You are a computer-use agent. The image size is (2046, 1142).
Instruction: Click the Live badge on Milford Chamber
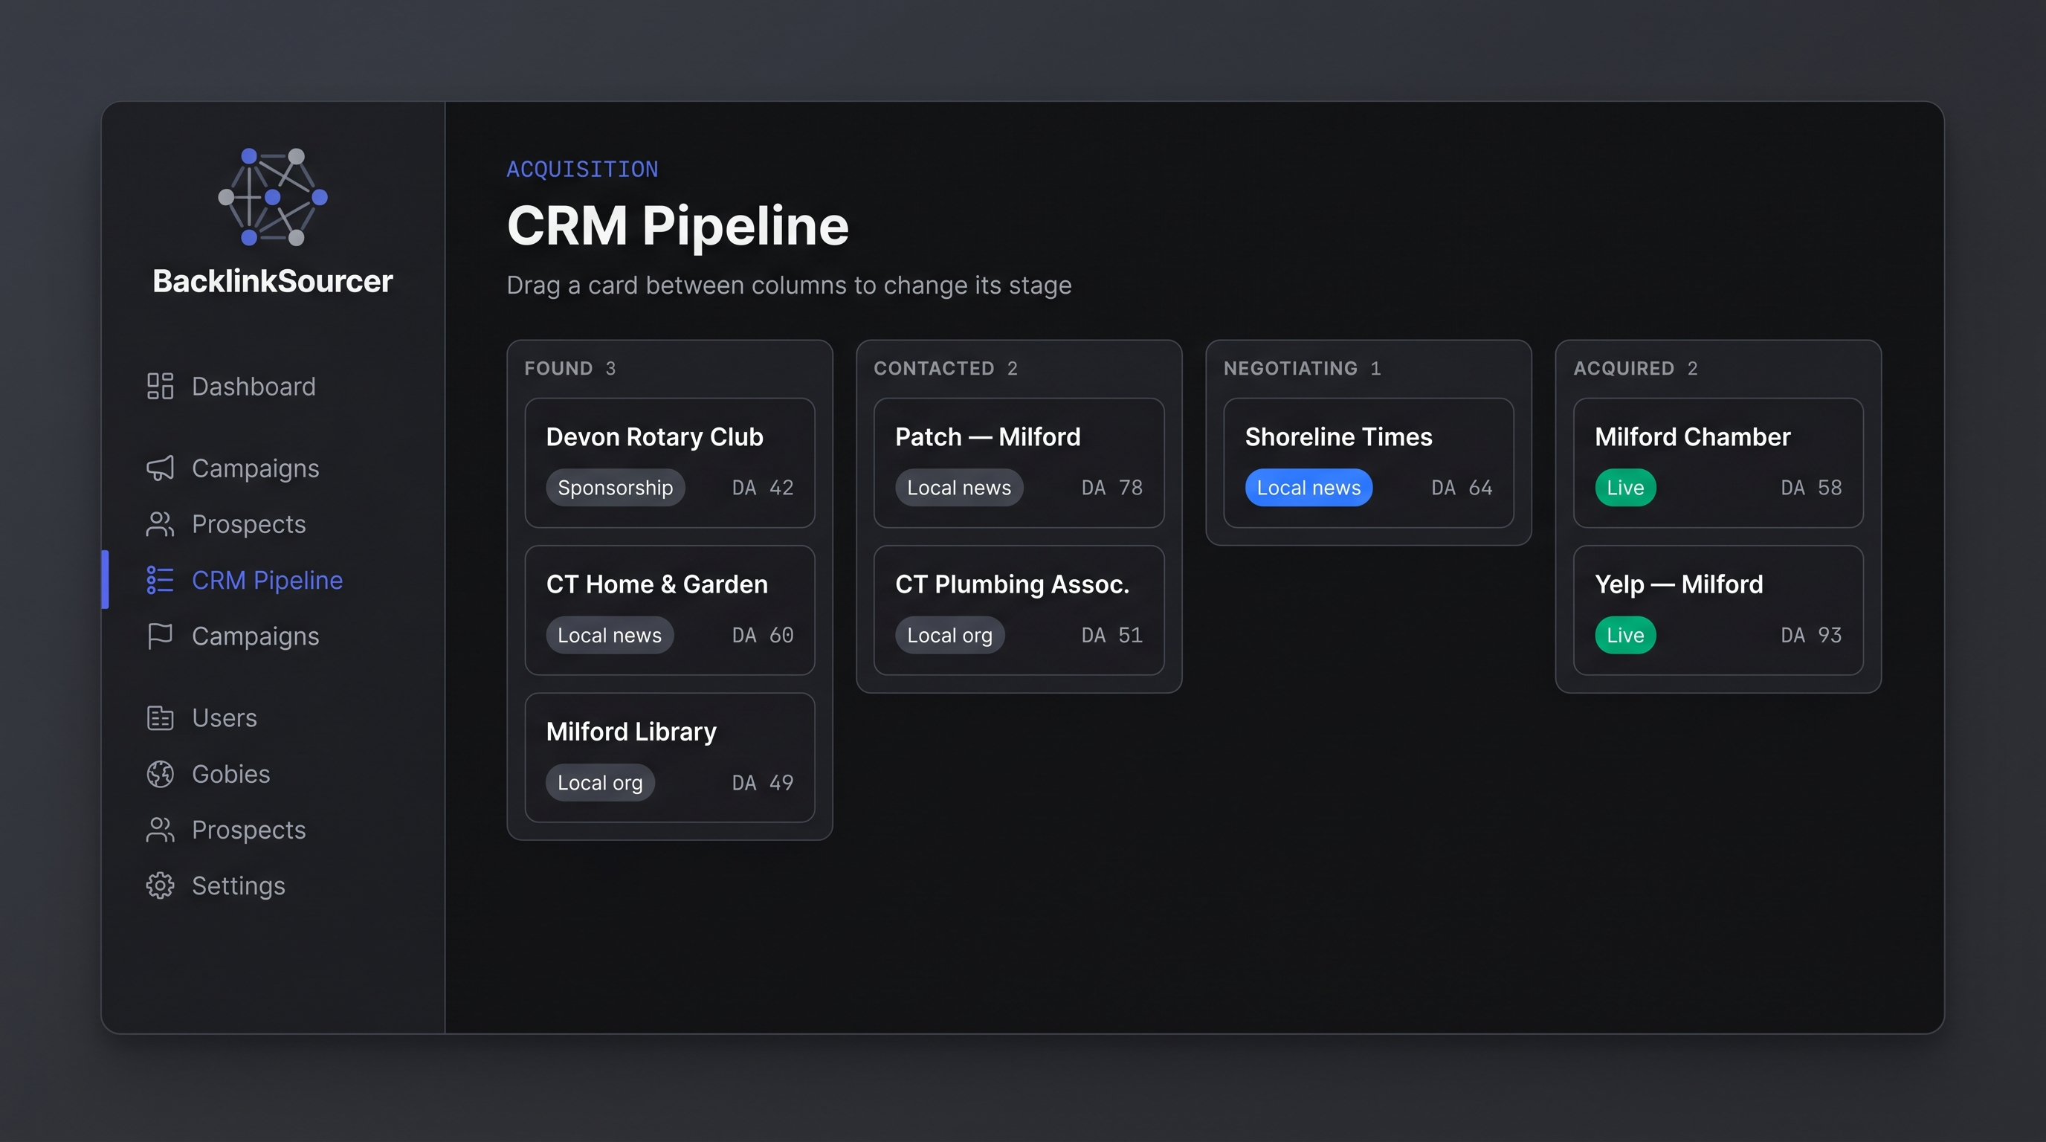1625,488
